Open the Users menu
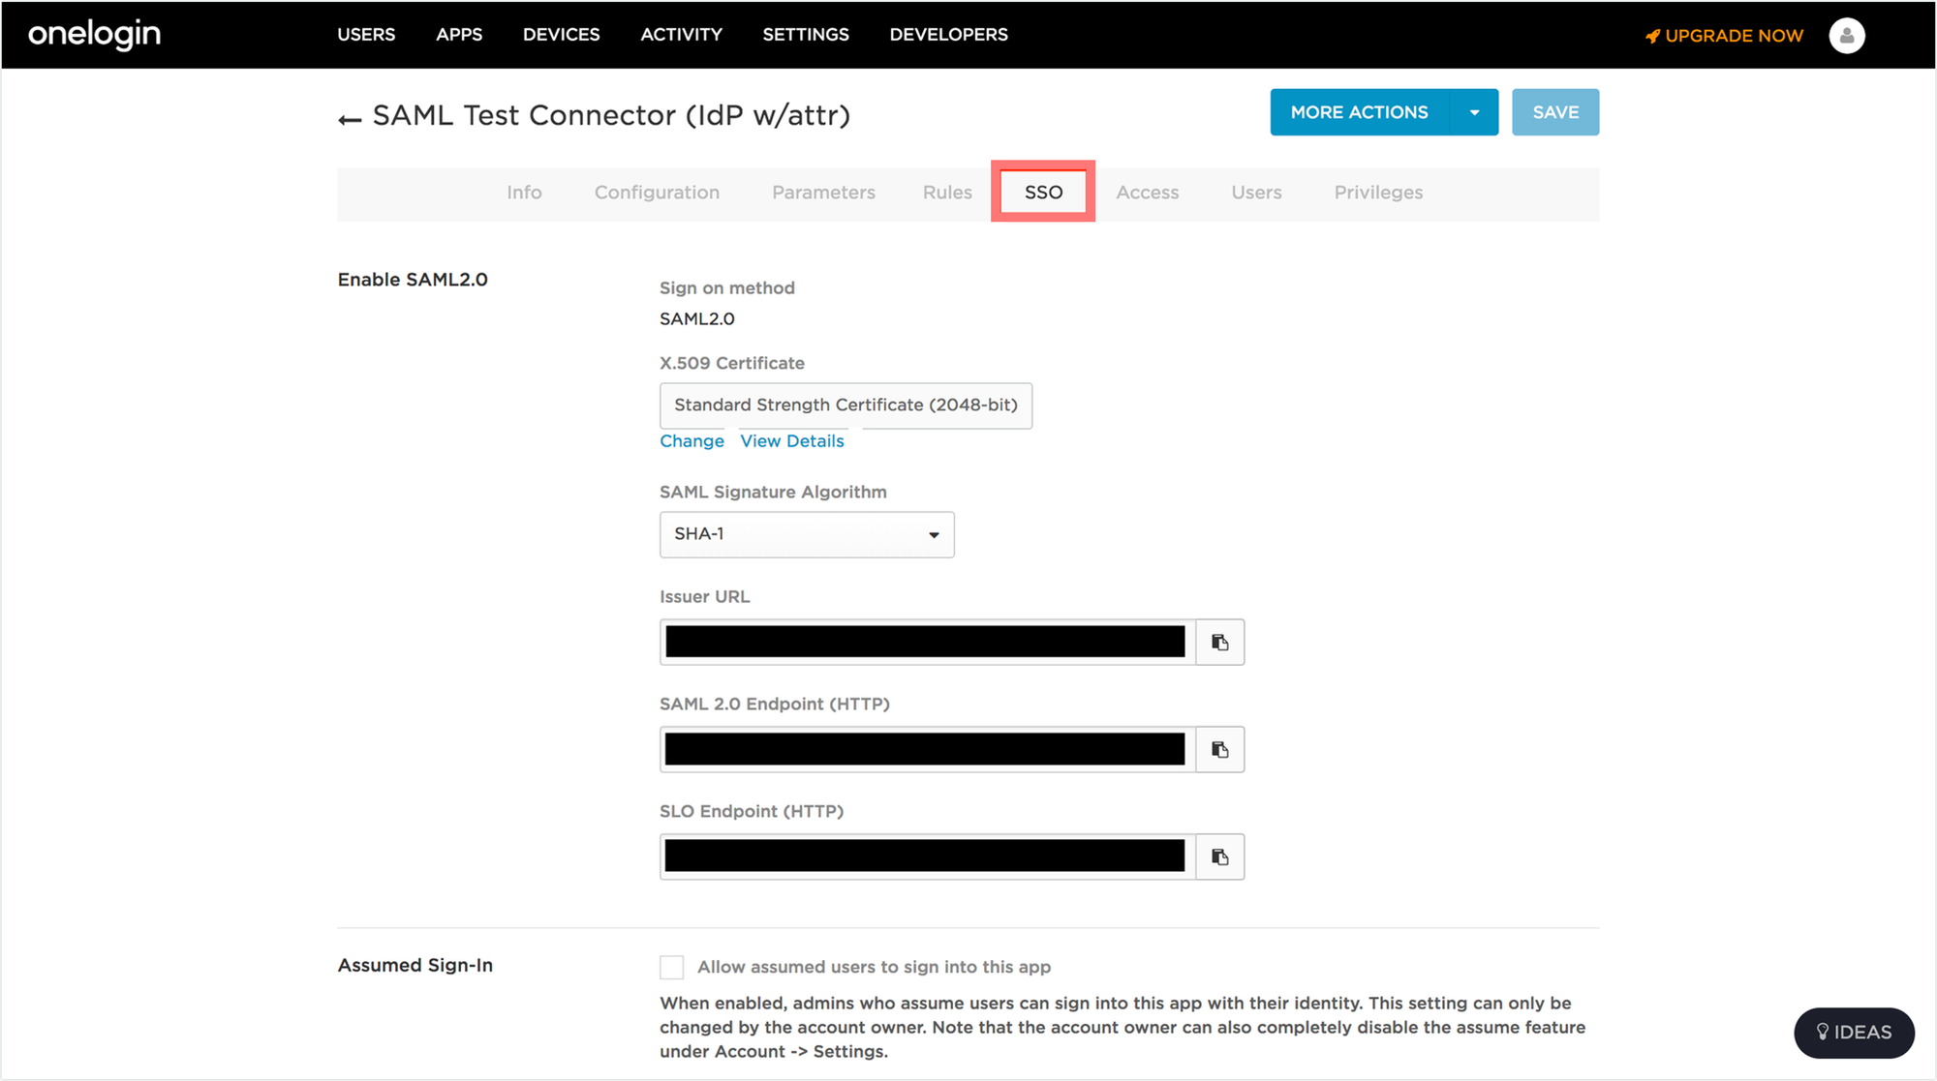 click(x=366, y=35)
